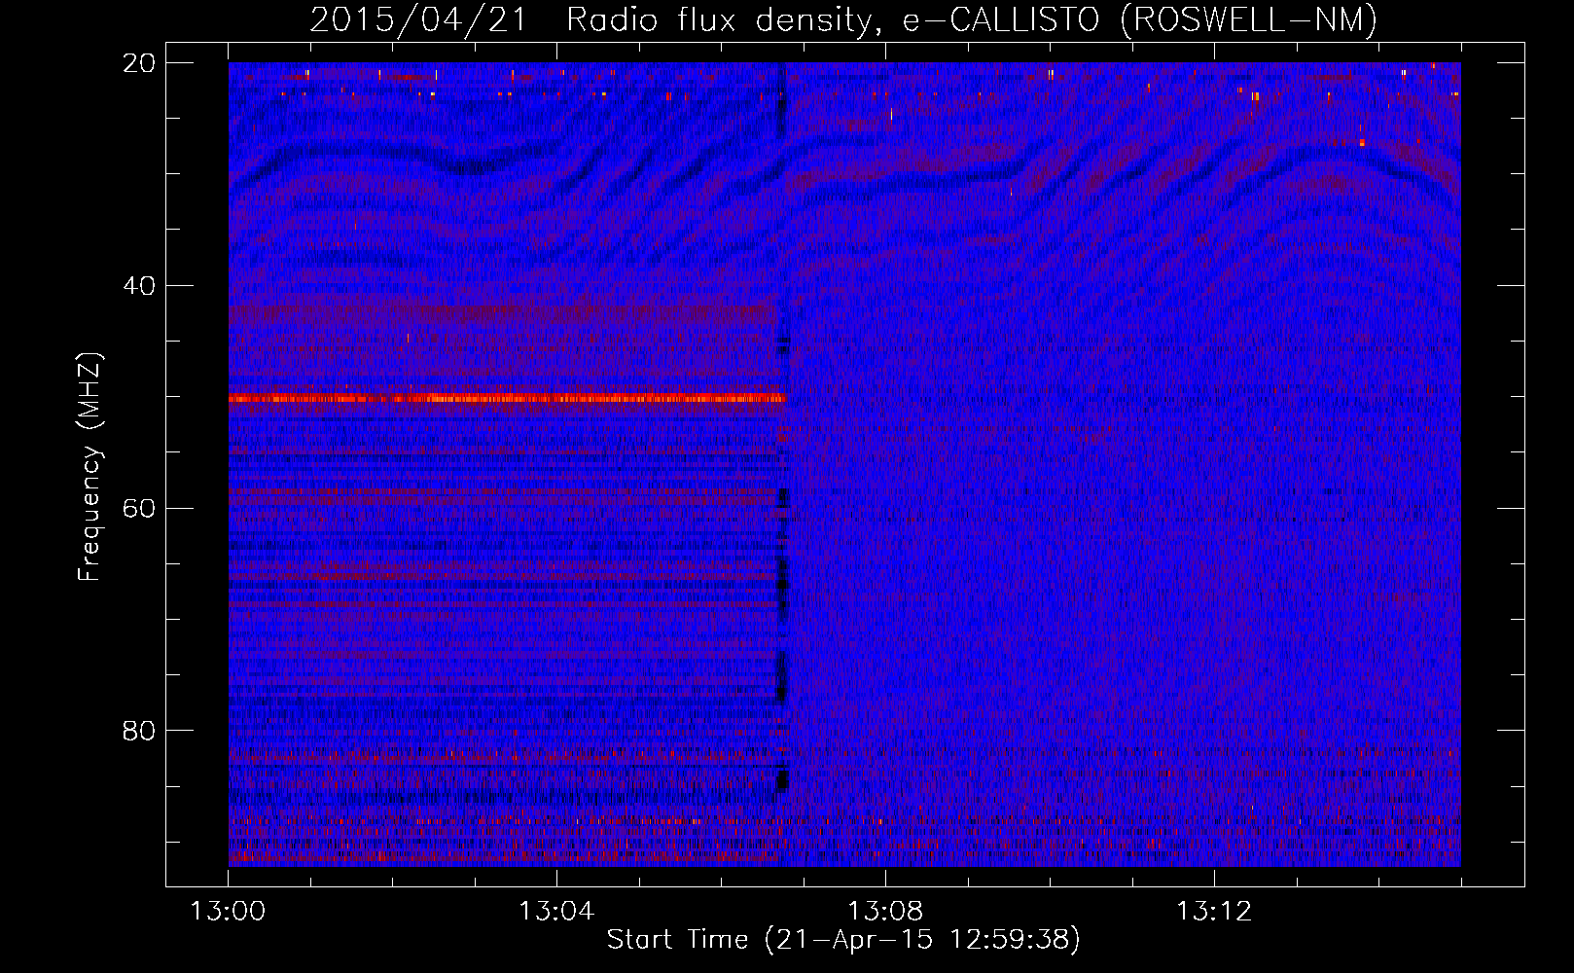
Task: Click the '60' frequency tick label
Action: 139,508
